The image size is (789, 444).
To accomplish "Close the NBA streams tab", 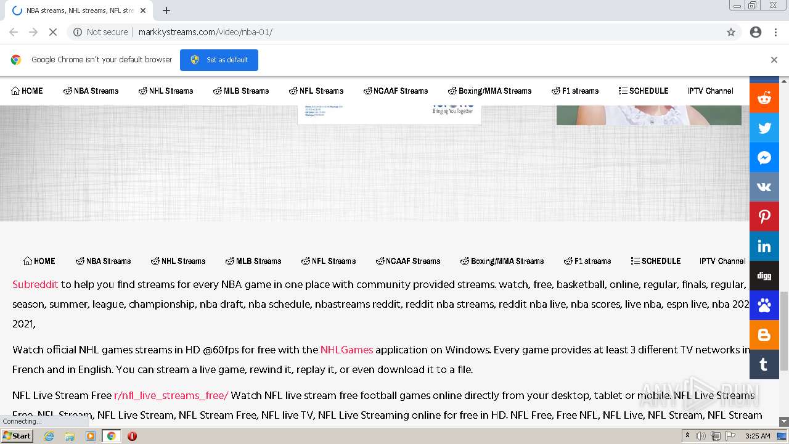I will coord(143,10).
